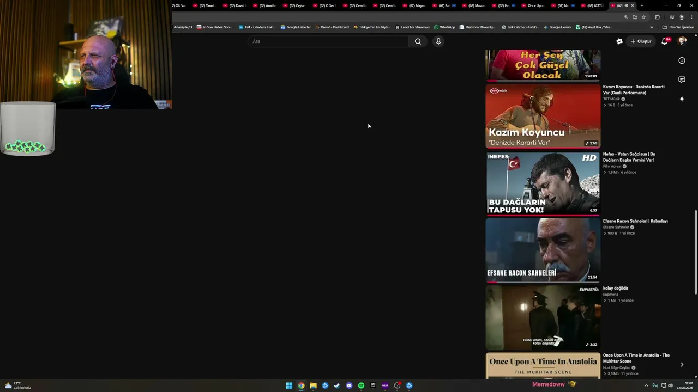Play the kolay değildir video thumbnail
The height and width of the screenshot is (392, 698).
pyautogui.click(x=543, y=317)
